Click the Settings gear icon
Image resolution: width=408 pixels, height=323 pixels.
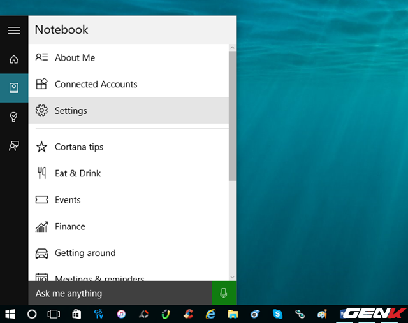pyautogui.click(x=41, y=110)
